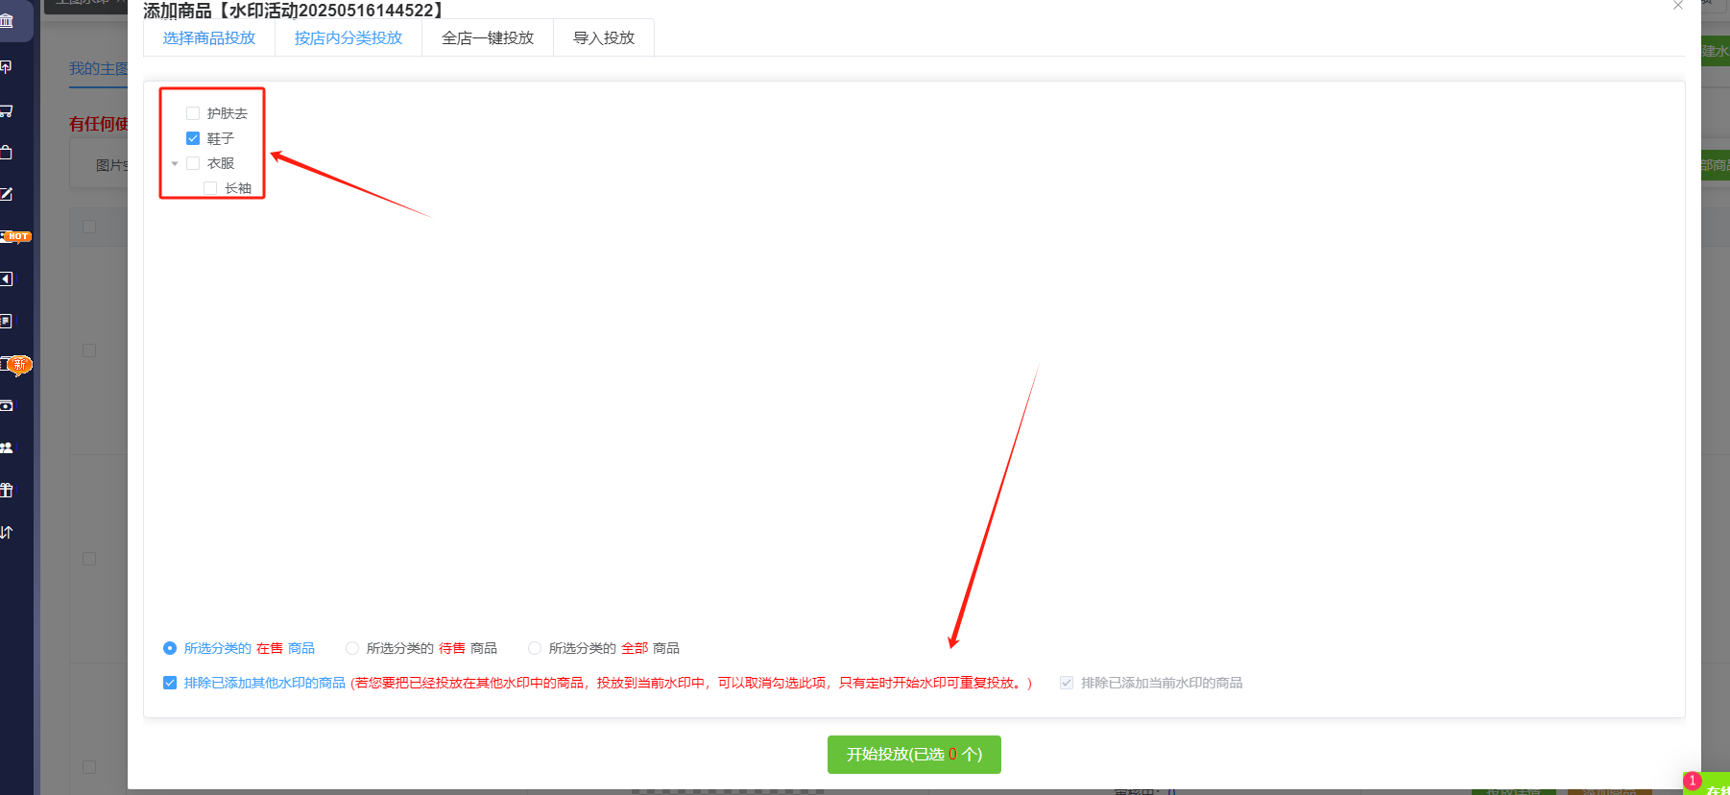Uncheck 排除已添加其他水印的商品 checkbox
Image resolution: width=1730 pixels, height=795 pixels.
pyautogui.click(x=170, y=683)
